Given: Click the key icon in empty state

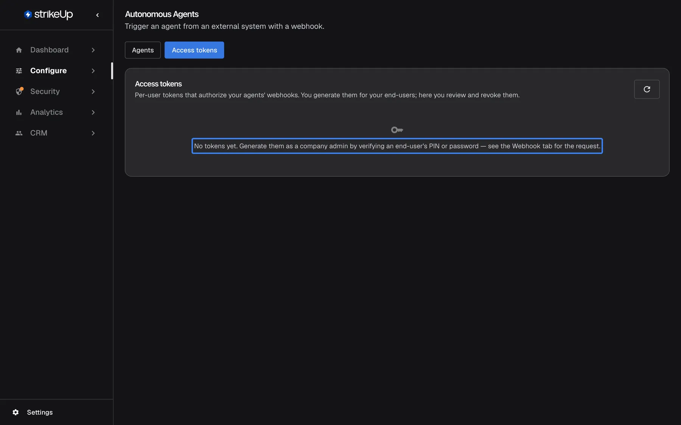Looking at the screenshot, I should click(x=397, y=130).
